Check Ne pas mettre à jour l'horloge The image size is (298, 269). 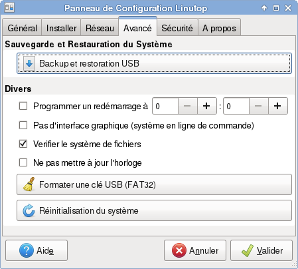pos(23,162)
